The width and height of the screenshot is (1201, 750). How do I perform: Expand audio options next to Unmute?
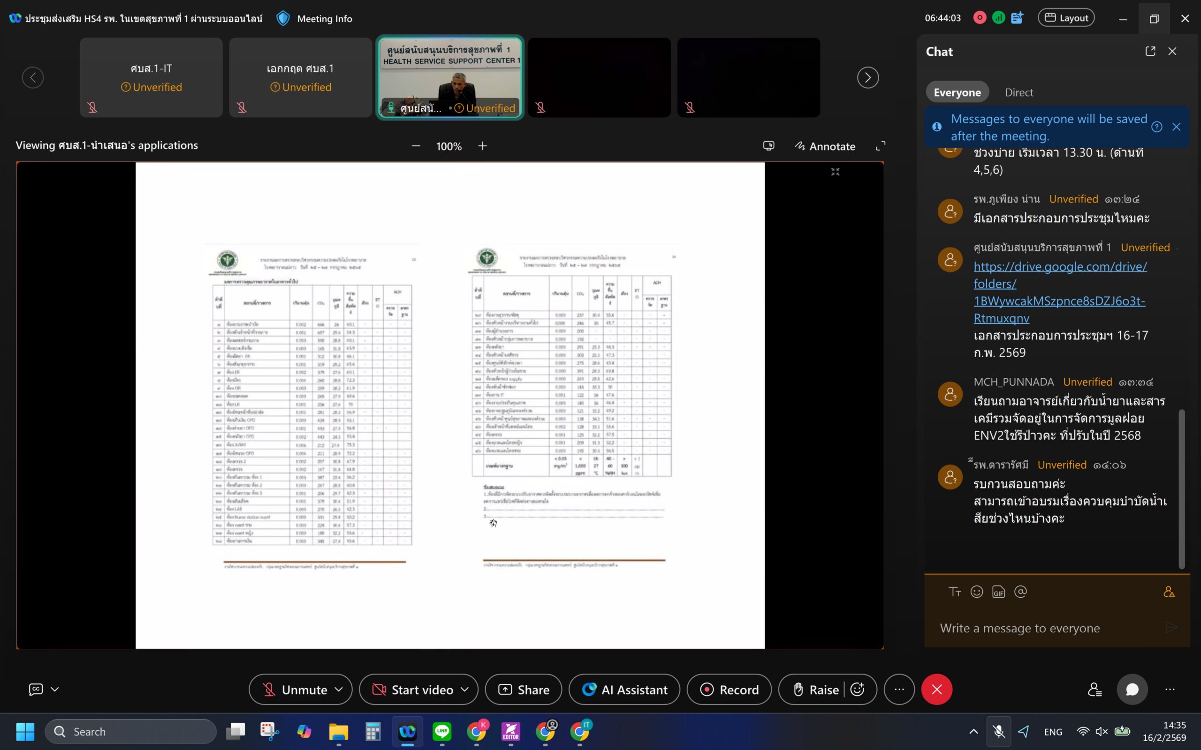pyautogui.click(x=339, y=690)
